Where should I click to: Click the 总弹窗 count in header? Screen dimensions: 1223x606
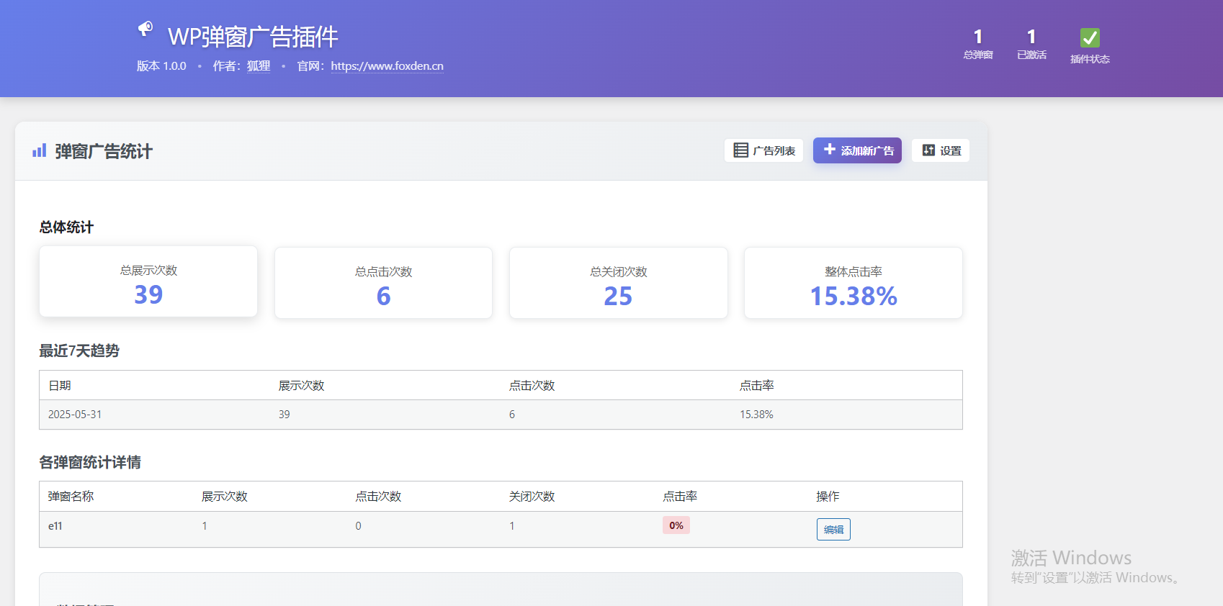point(978,43)
